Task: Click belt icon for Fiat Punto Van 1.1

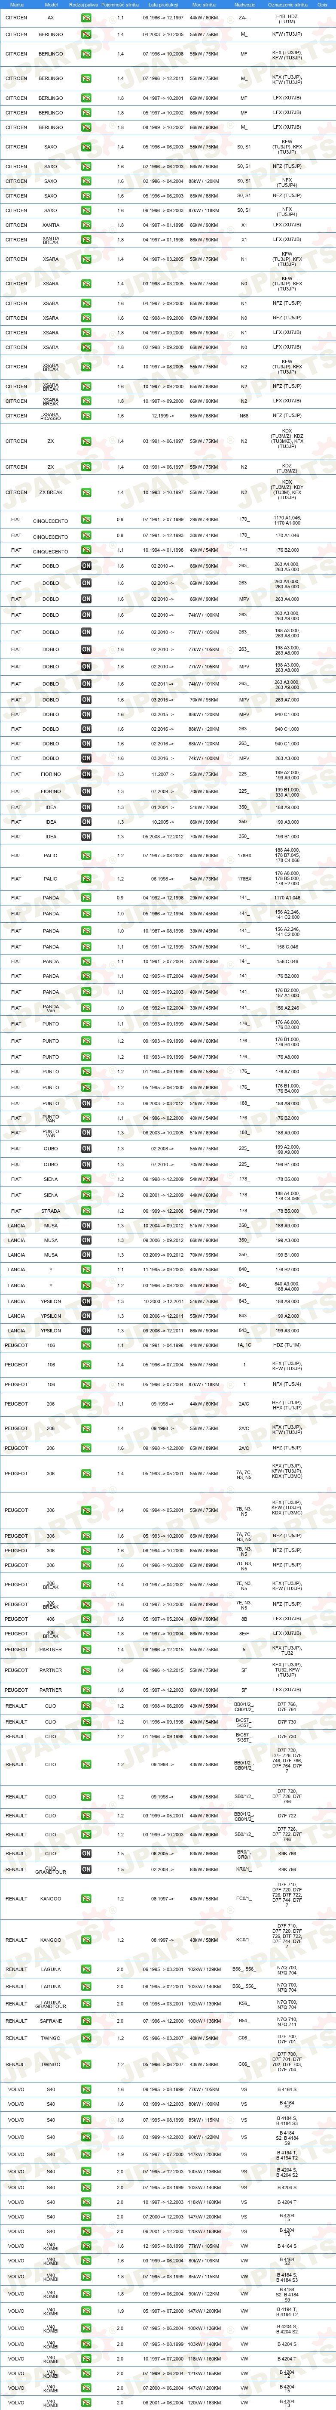Action: point(86,1118)
